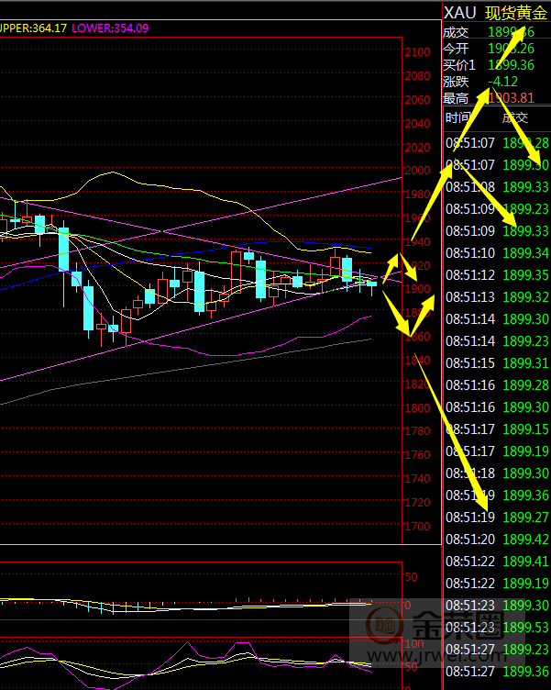The image size is (551, 690).
Task: Select the 08:51:20 tick at 1899.42
Action: (x=496, y=539)
